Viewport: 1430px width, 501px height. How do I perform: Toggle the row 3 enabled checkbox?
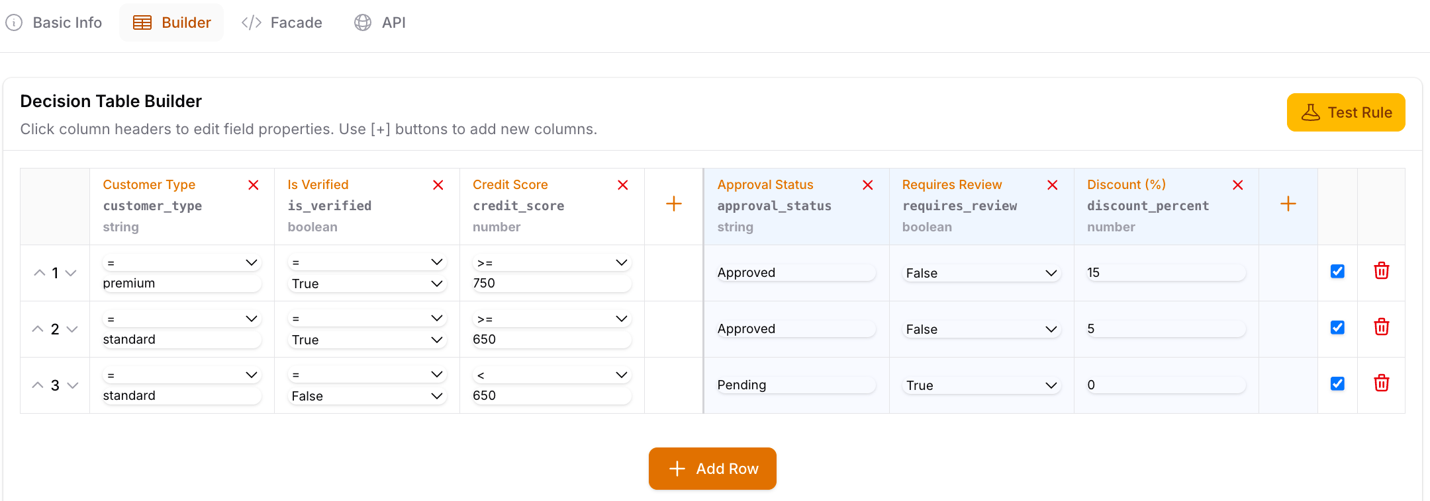pos(1337,383)
